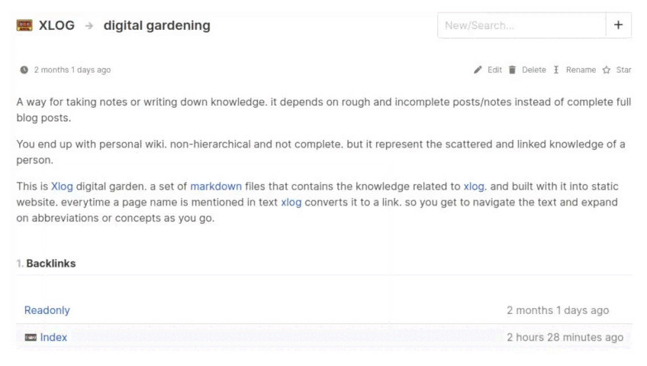Open the XLOG home breadcrumb
647x366 pixels.
pos(56,25)
